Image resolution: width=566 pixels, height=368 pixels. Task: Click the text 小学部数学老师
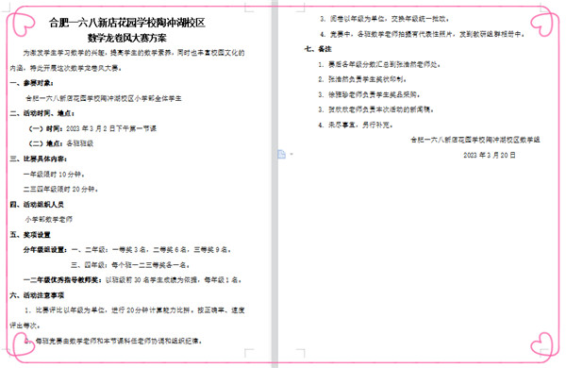coord(49,219)
